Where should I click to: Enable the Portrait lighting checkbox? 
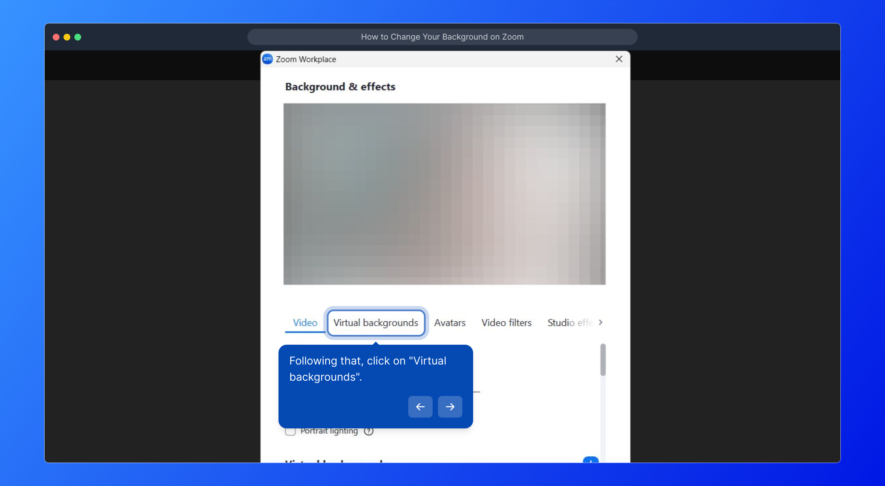coord(291,431)
